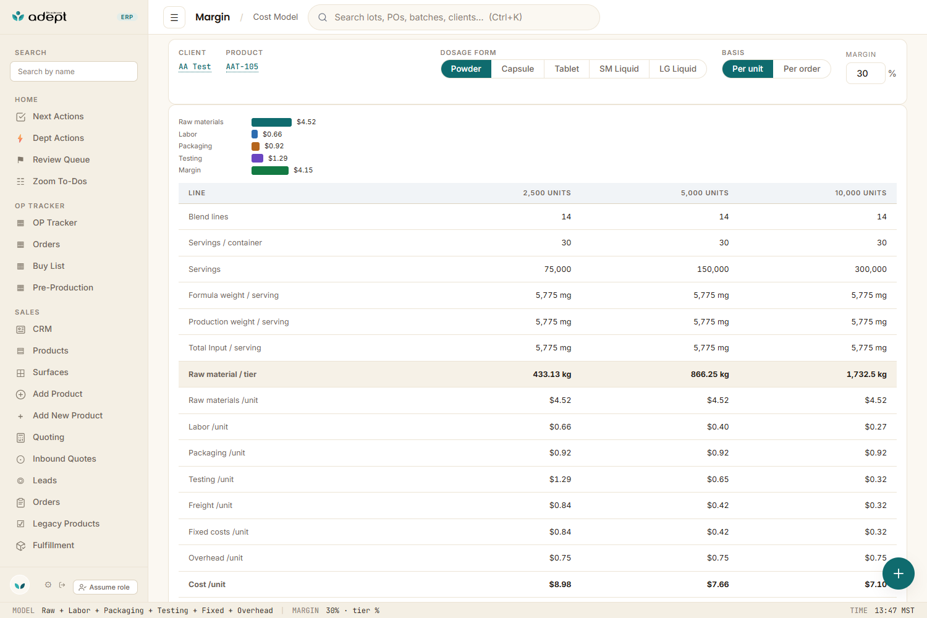
Task: Set basis to Per unit
Action: coord(748,69)
